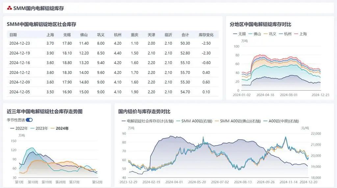Toggle the 2023年 legend series
This screenshot has height=188, width=337.
(x=39, y=128)
